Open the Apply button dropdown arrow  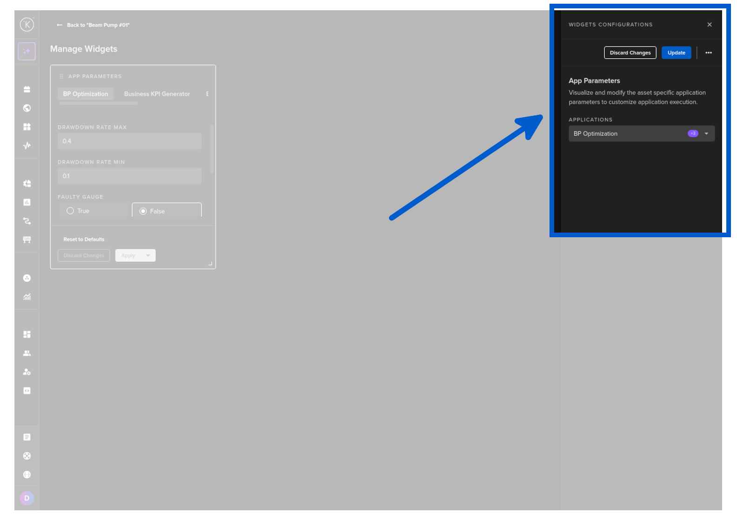(148, 255)
